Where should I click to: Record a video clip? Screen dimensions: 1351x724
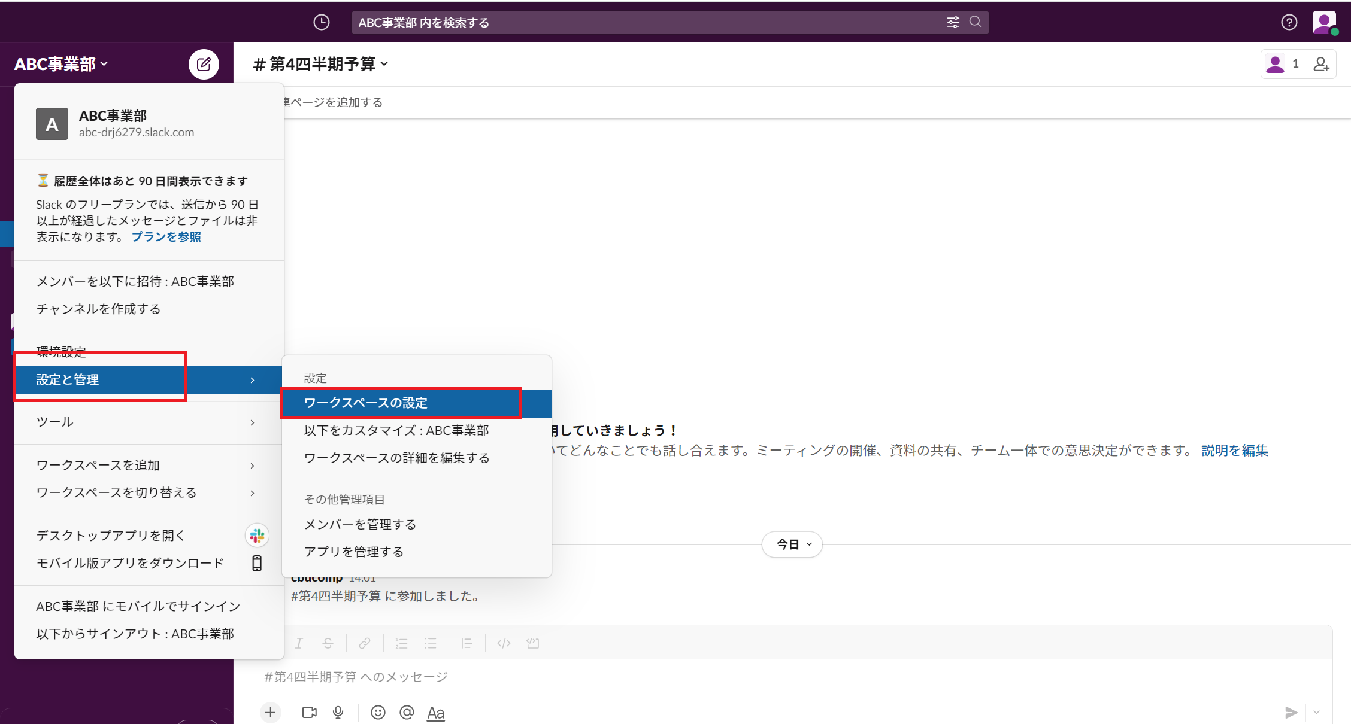pos(309,712)
